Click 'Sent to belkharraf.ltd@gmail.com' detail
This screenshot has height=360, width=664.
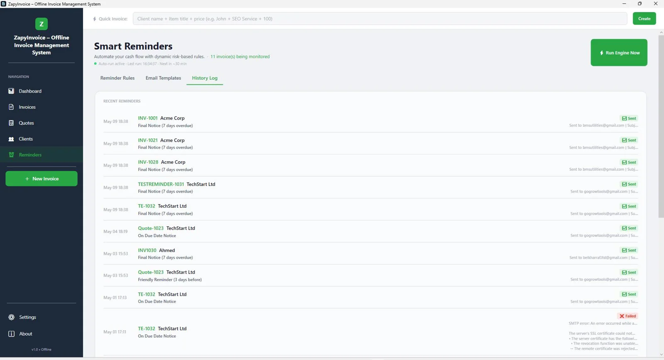tap(603, 257)
